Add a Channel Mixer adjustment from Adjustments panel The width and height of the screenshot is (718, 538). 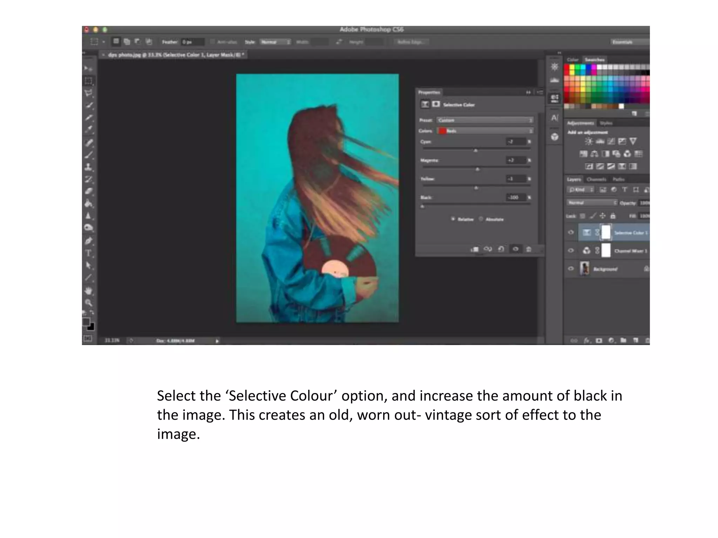point(627,154)
